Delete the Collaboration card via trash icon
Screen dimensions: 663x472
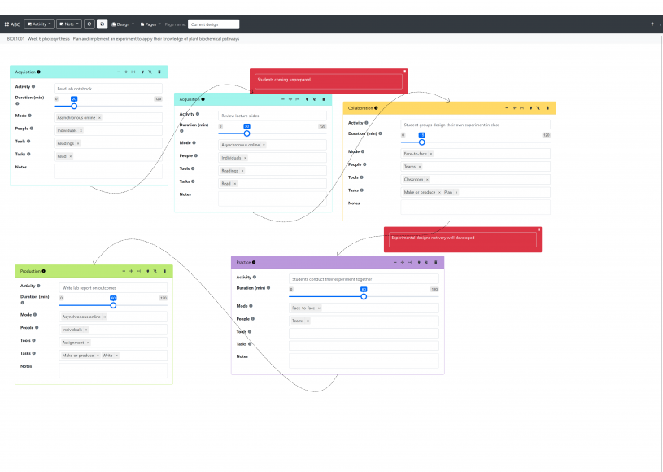pyautogui.click(x=547, y=107)
